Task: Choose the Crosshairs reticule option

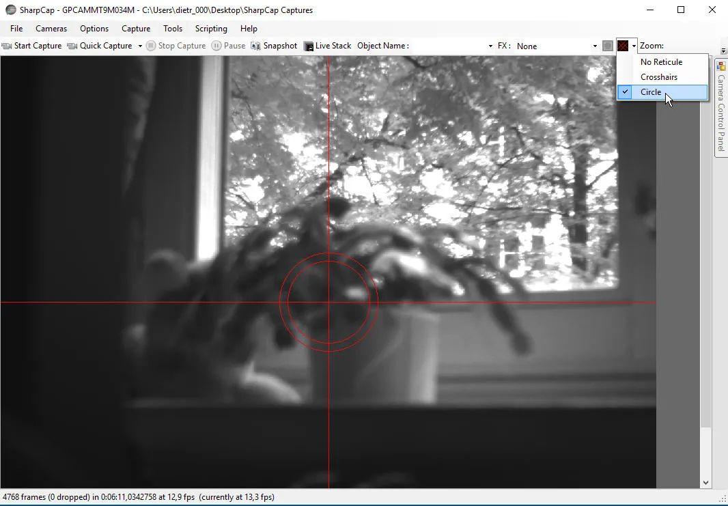Action: [x=659, y=77]
